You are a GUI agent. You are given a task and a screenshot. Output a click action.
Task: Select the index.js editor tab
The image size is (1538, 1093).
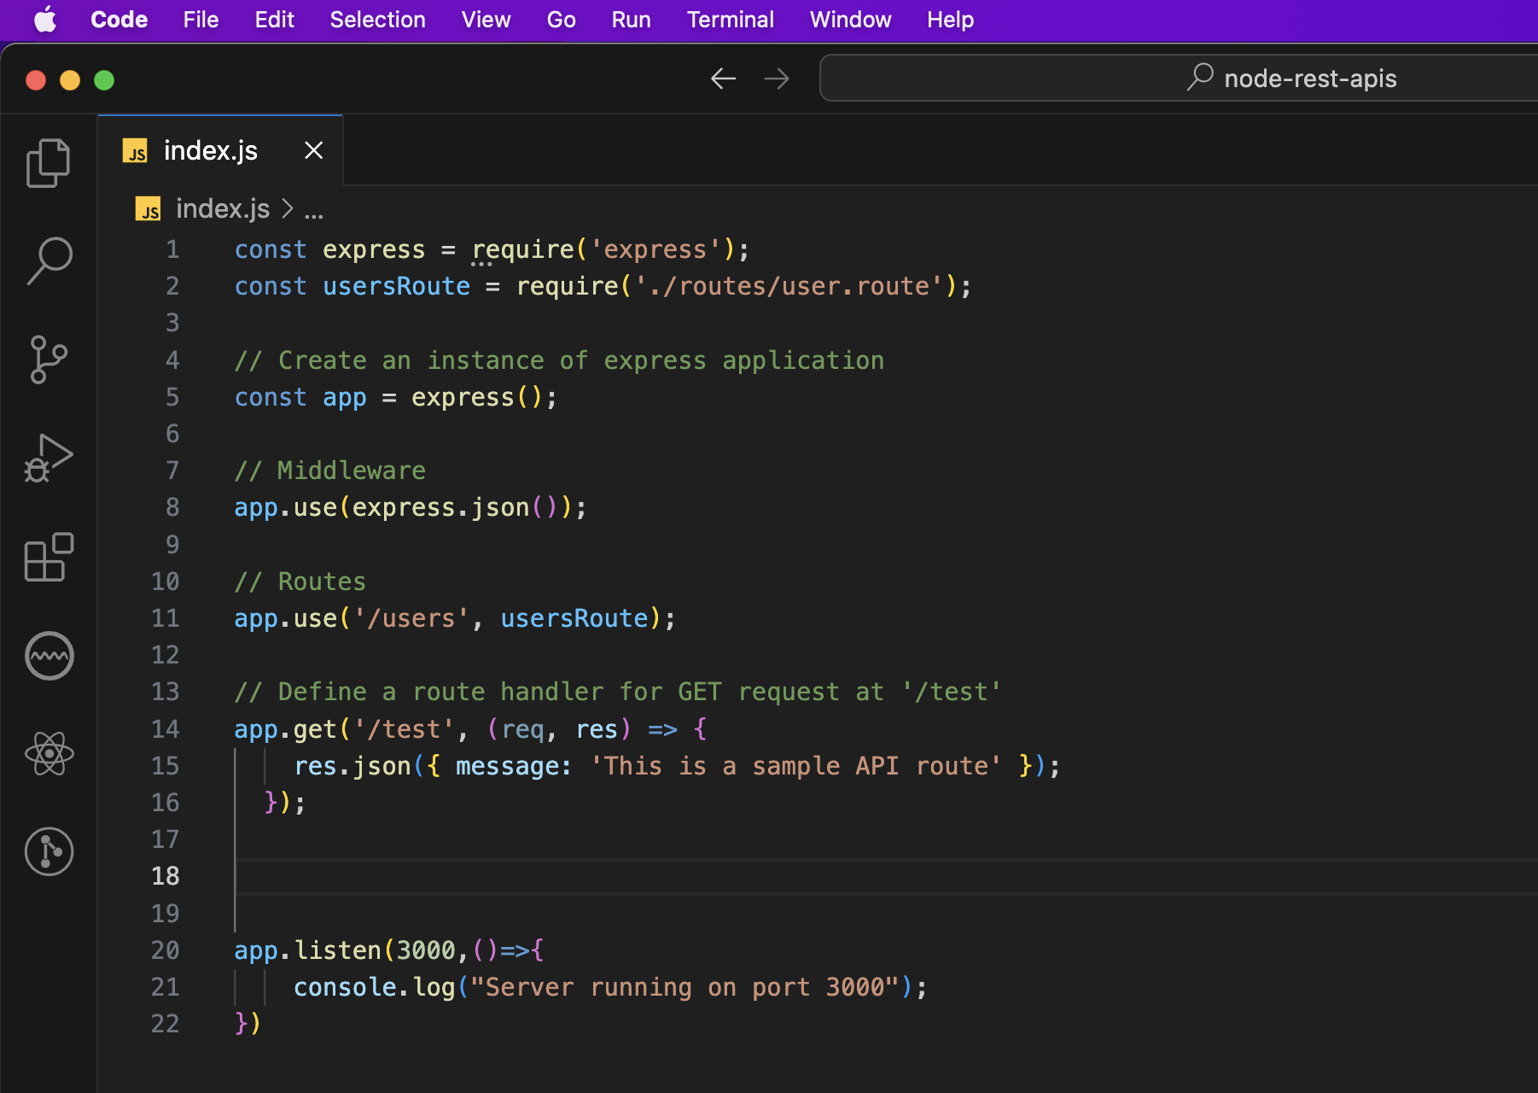pos(210,150)
